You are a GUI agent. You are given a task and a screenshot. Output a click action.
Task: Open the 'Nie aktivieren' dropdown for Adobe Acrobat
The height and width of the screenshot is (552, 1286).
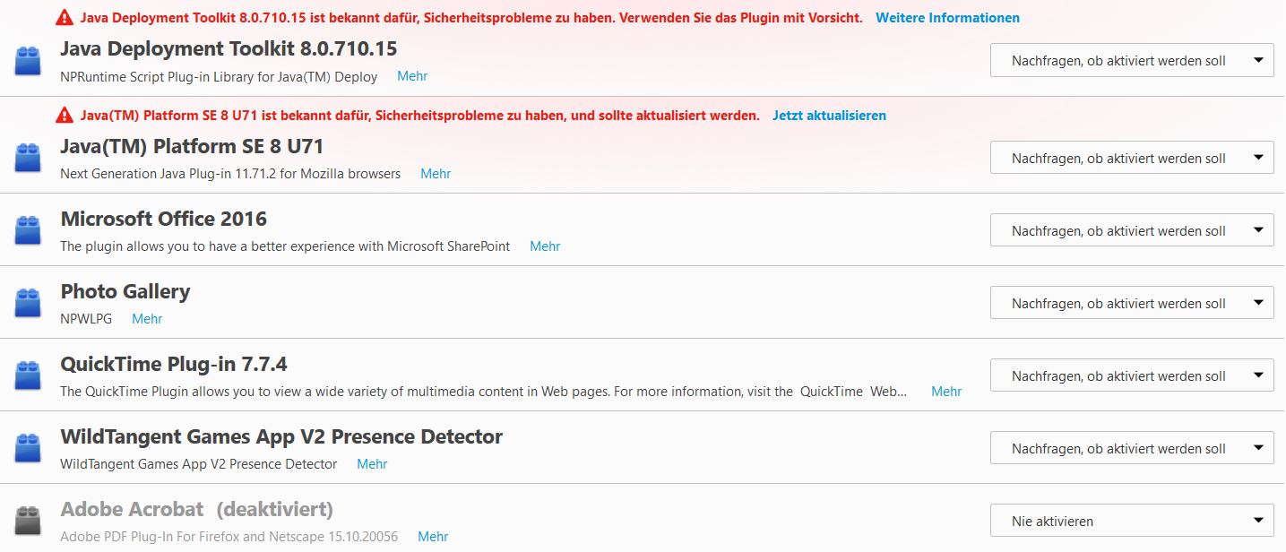[x=1131, y=521]
